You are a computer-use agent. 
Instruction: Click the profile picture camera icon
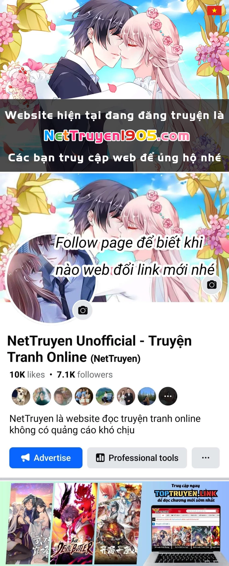(83, 310)
